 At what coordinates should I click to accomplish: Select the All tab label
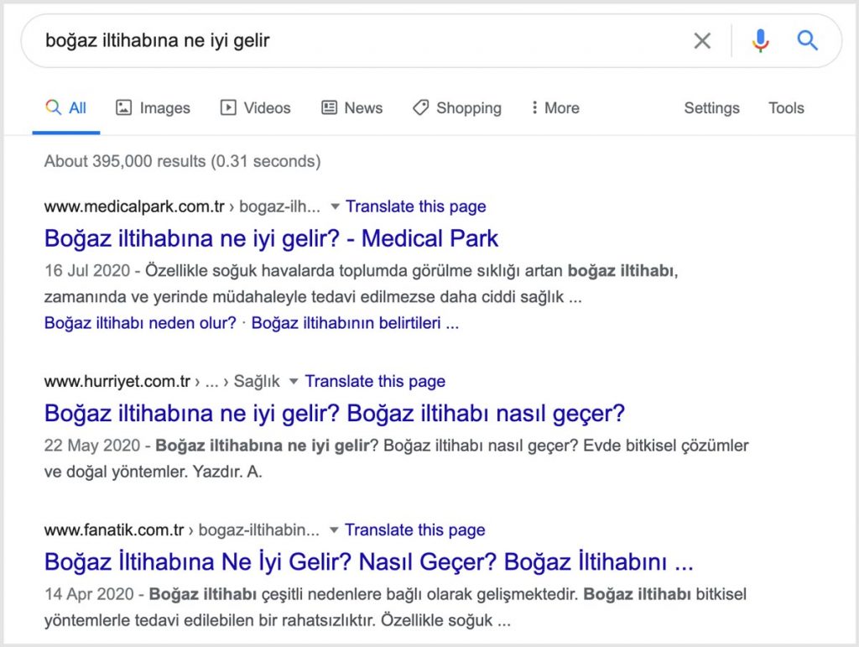77,108
